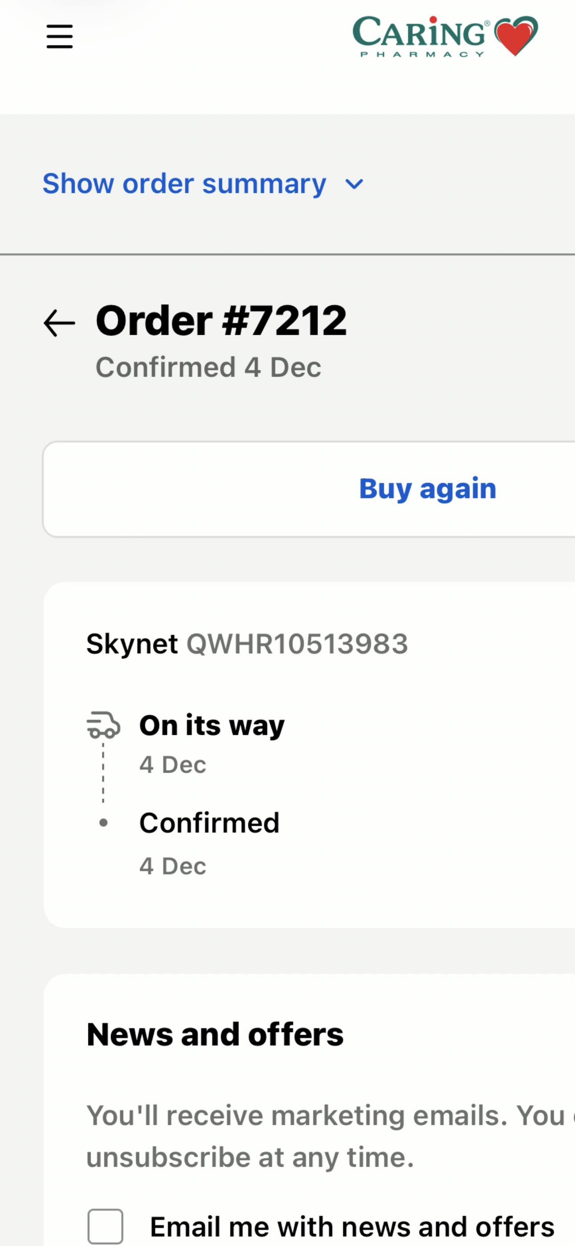
Task: Click the Order #7212 heading
Action: click(x=221, y=320)
